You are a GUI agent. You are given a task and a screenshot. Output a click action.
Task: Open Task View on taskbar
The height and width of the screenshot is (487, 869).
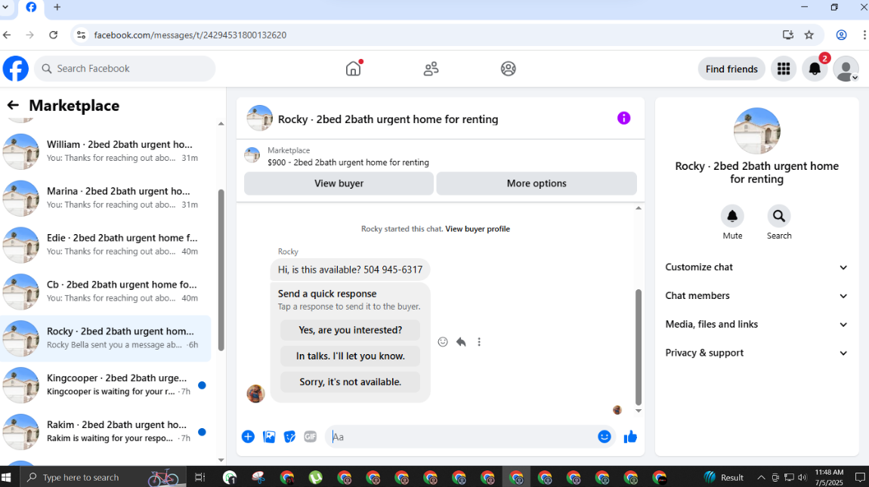[199, 477]
